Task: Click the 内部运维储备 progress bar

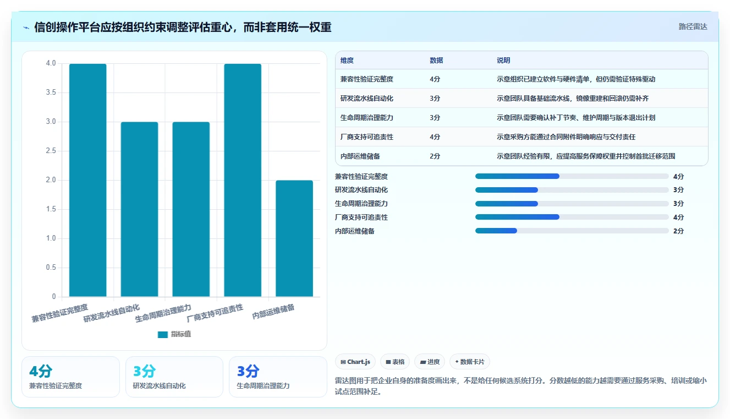Action: pos(572,231)
